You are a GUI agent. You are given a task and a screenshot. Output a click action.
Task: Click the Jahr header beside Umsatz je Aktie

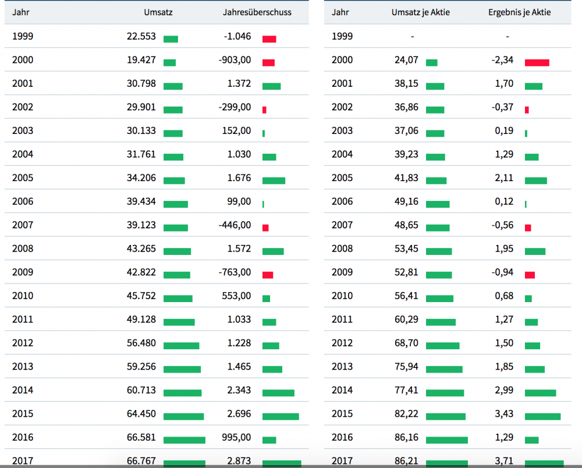point(340,12)
